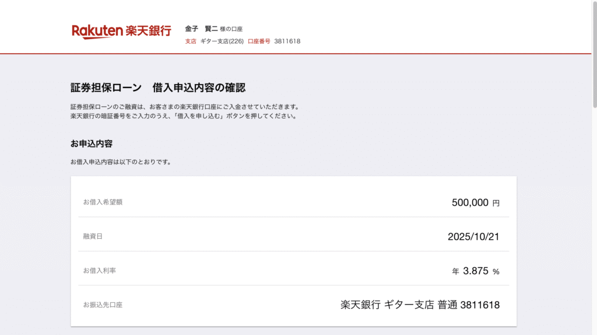The image size is (597, 335).
Task: Click the 様の口座 text in header
Action: point(231,29)
